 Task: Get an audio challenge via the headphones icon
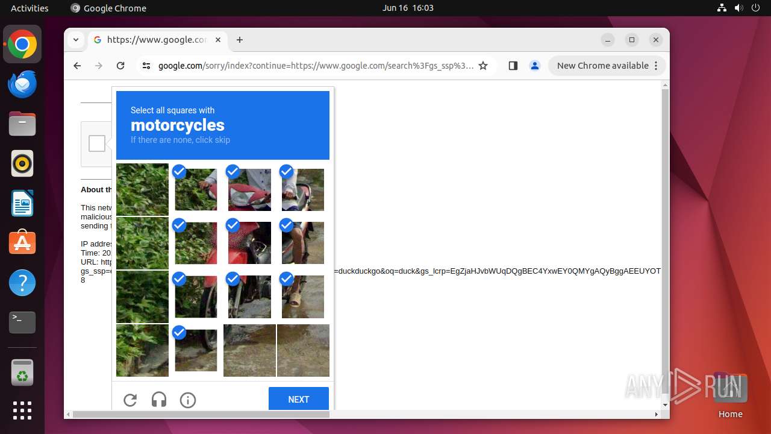(x=159, y=400)
